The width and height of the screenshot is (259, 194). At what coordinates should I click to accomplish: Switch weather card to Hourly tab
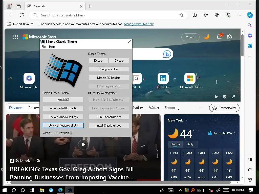[x=175, y=144]
